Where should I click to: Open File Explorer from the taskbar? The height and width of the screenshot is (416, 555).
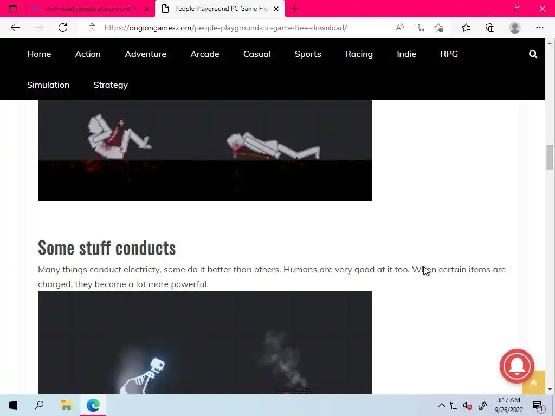[x=66, y=405]
